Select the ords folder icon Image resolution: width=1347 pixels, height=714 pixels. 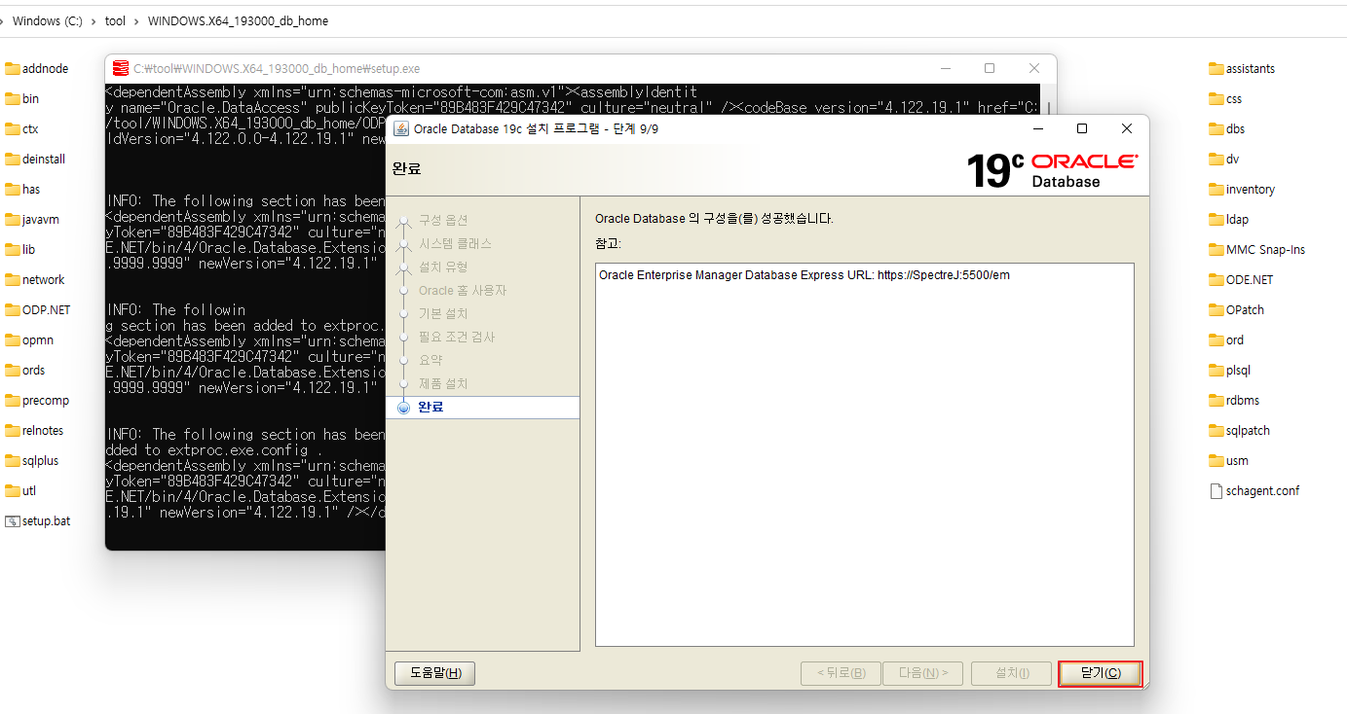(13, 371)
